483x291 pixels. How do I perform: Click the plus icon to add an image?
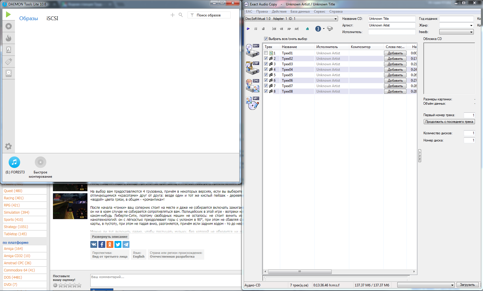tap(173, 15)
